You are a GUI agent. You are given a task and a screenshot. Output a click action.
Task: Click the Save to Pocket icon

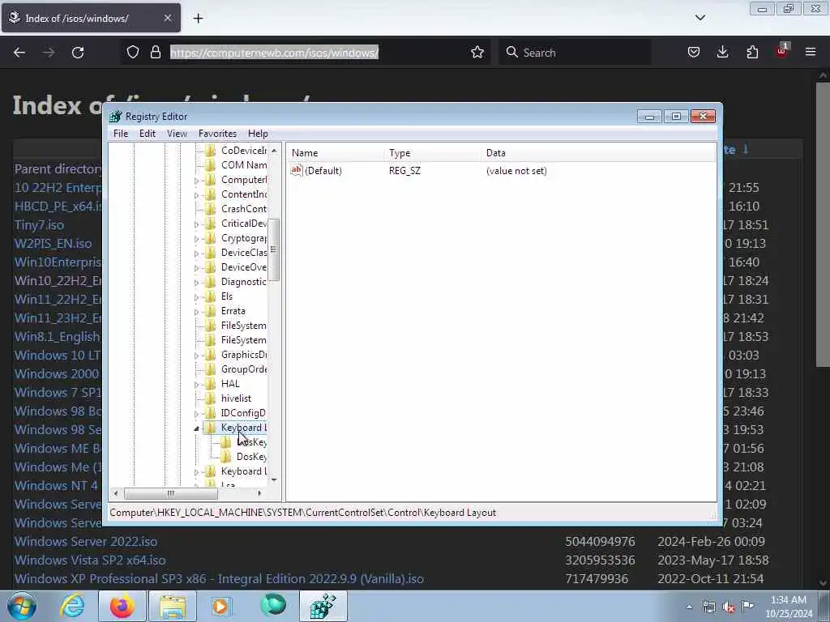694,53
